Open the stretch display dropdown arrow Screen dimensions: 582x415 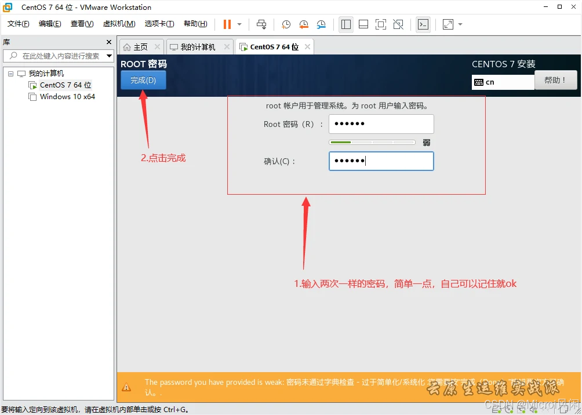click(x=460, y=24)
